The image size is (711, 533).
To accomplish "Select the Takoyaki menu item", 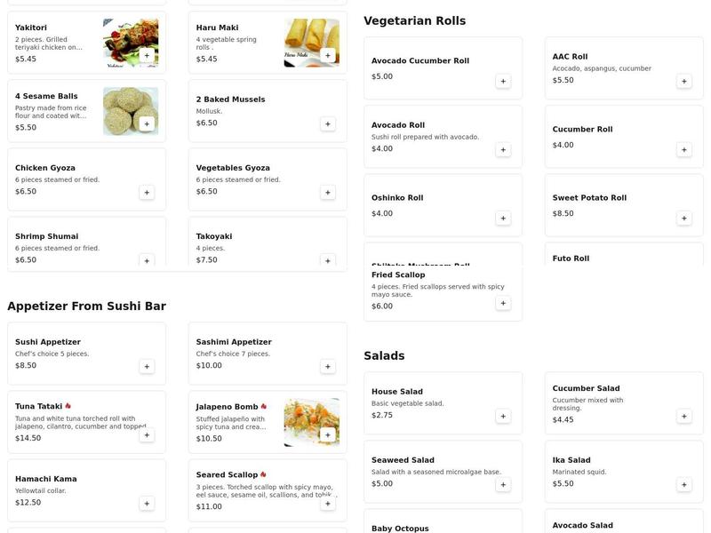I will pyautogui.click(x=214, y=236).
